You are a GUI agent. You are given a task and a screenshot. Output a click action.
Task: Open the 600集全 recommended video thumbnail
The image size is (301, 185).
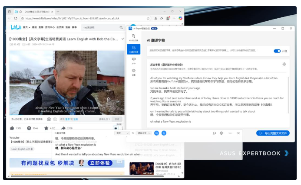point(142,169)
